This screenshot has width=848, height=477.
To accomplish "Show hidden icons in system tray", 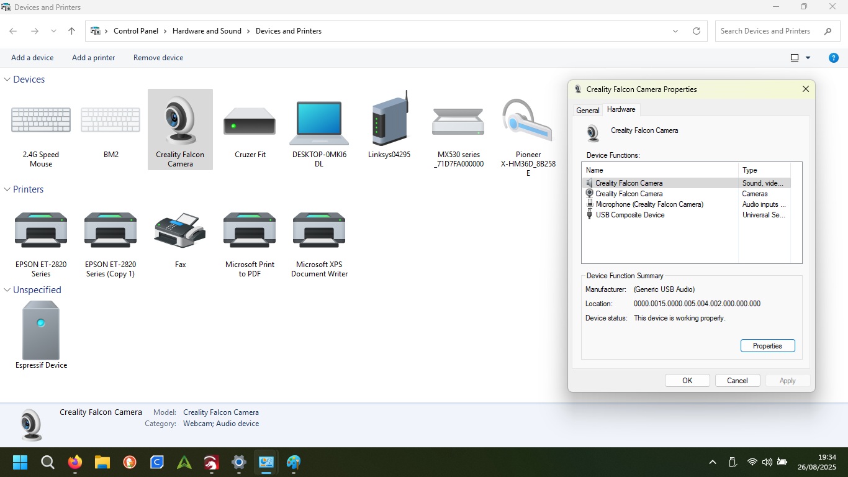I will [x=713, y=462].
